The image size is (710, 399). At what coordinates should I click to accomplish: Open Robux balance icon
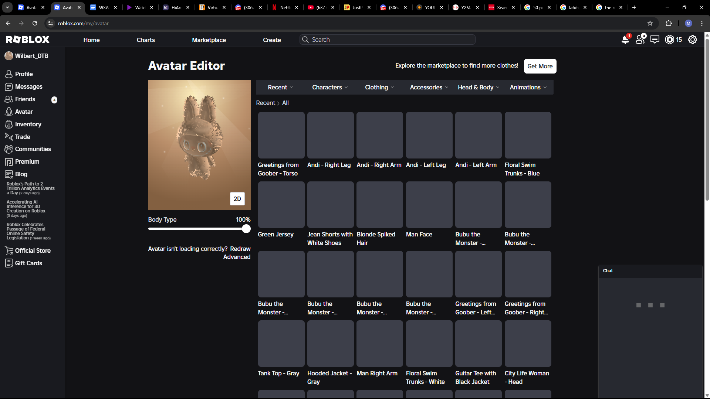pyautogui.click(x=670, y=40)
